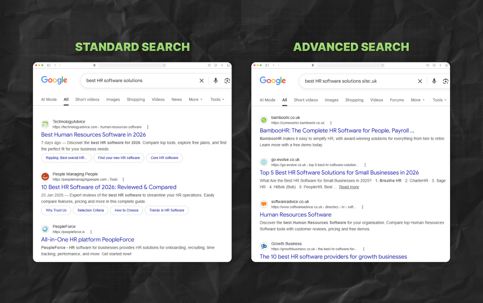Click bamboohr.co.uk favicon
The width and height of the screenshot is (483, 303).
tap(264, 120)
